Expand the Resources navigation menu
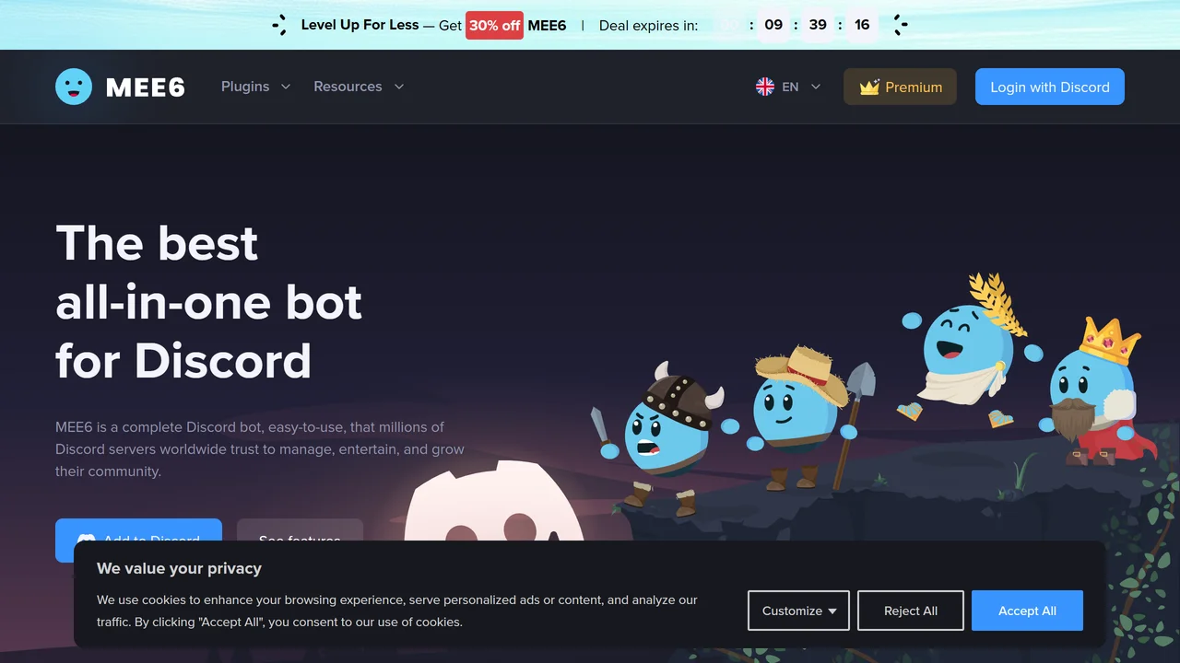1180x663 pixels. 359,87
